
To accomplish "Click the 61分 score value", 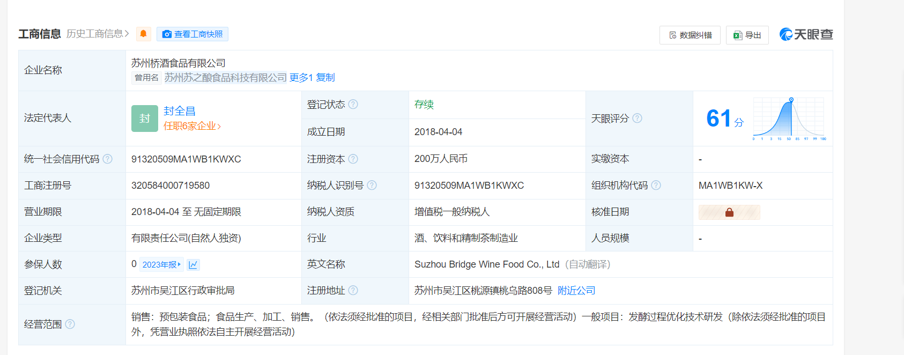I will [725, 119].
